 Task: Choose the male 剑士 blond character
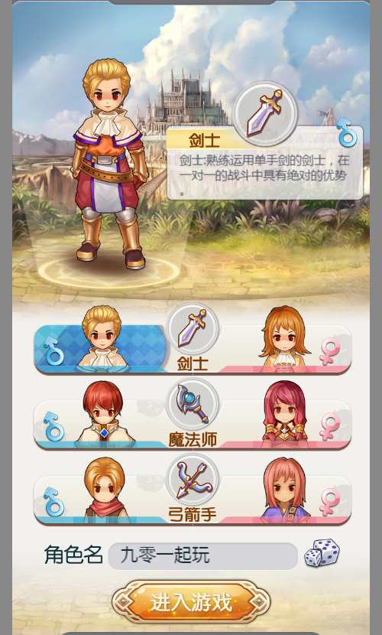pos(102,337)
